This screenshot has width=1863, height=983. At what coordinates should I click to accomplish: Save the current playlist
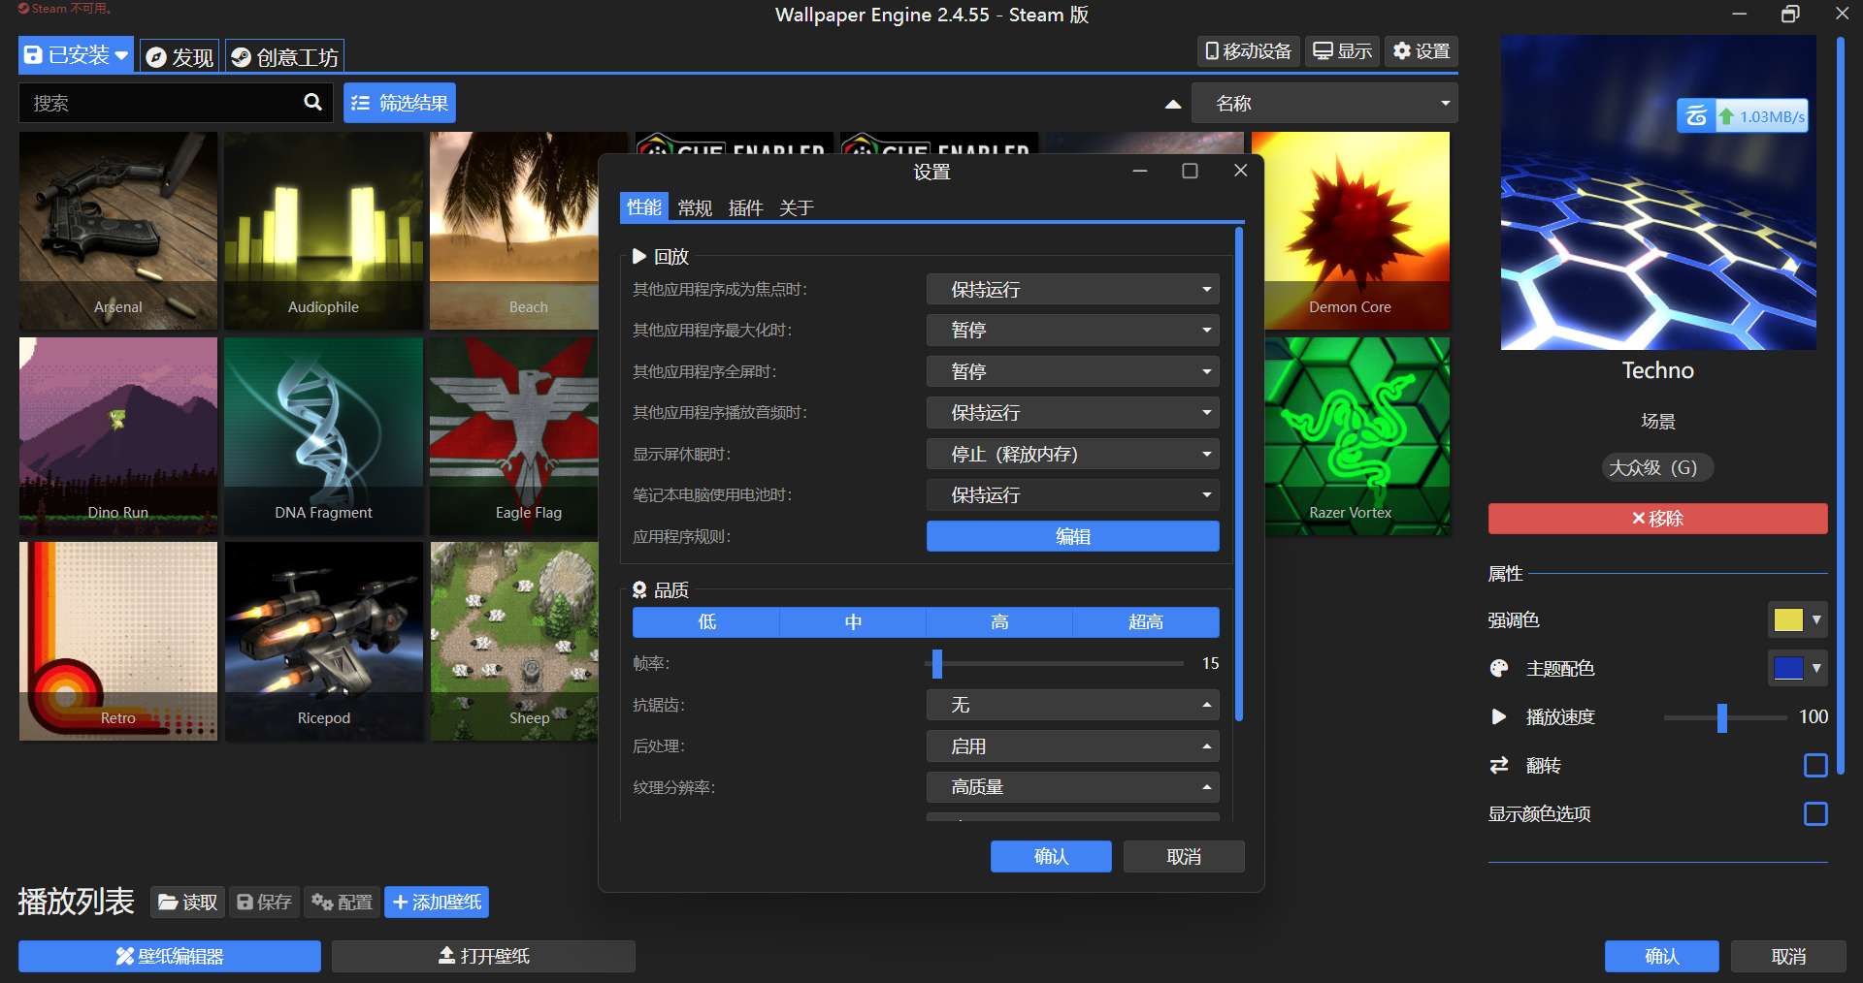(265, 902)
